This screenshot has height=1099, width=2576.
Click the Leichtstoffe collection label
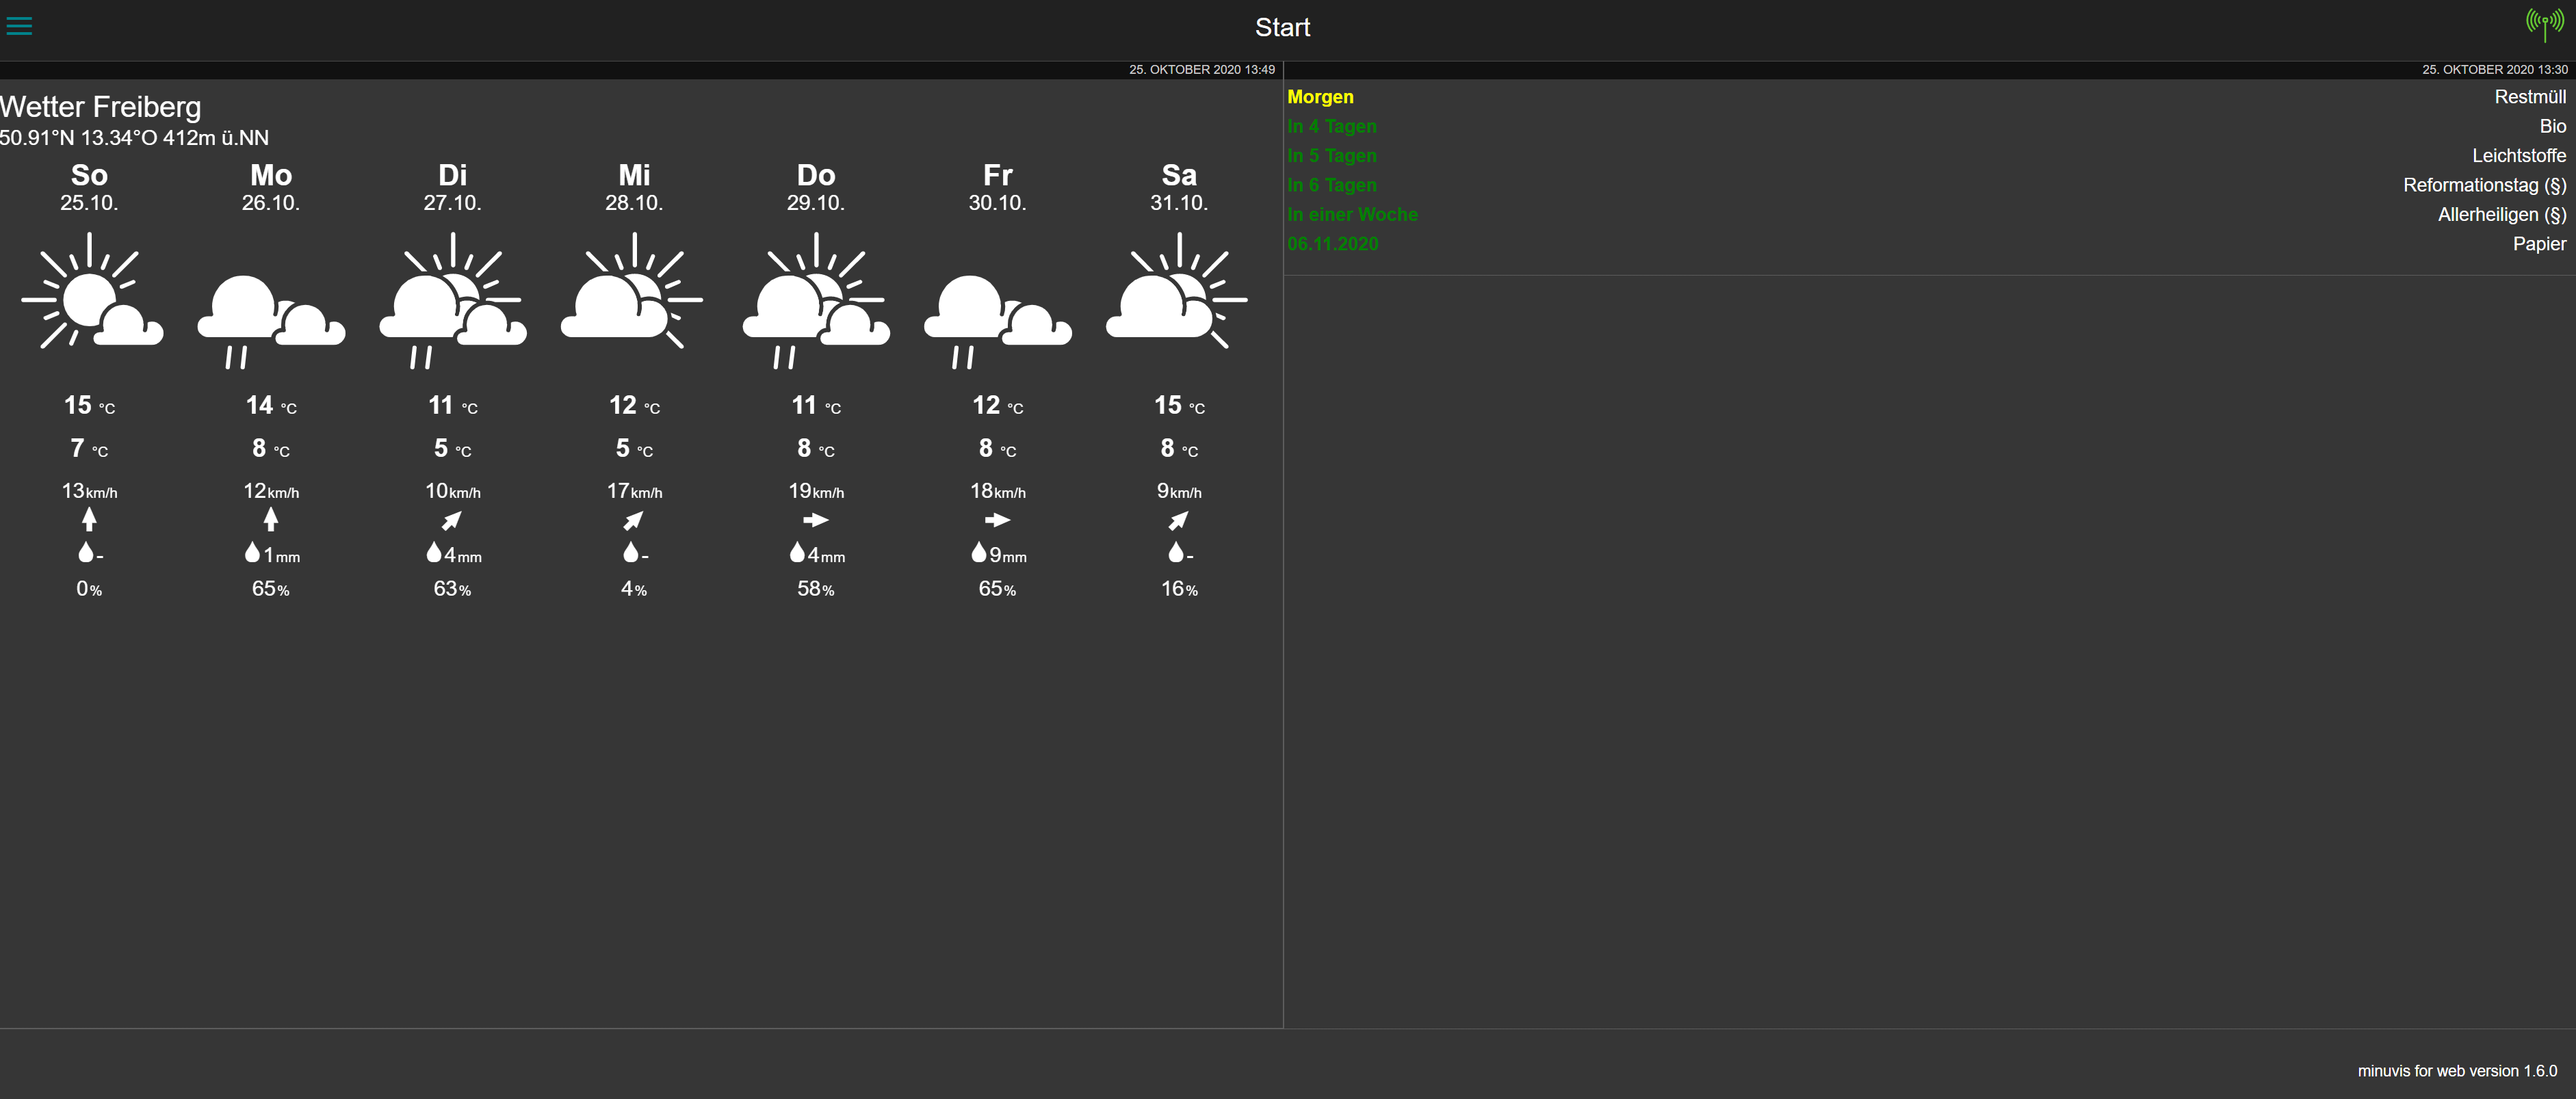click(2518, 156)
